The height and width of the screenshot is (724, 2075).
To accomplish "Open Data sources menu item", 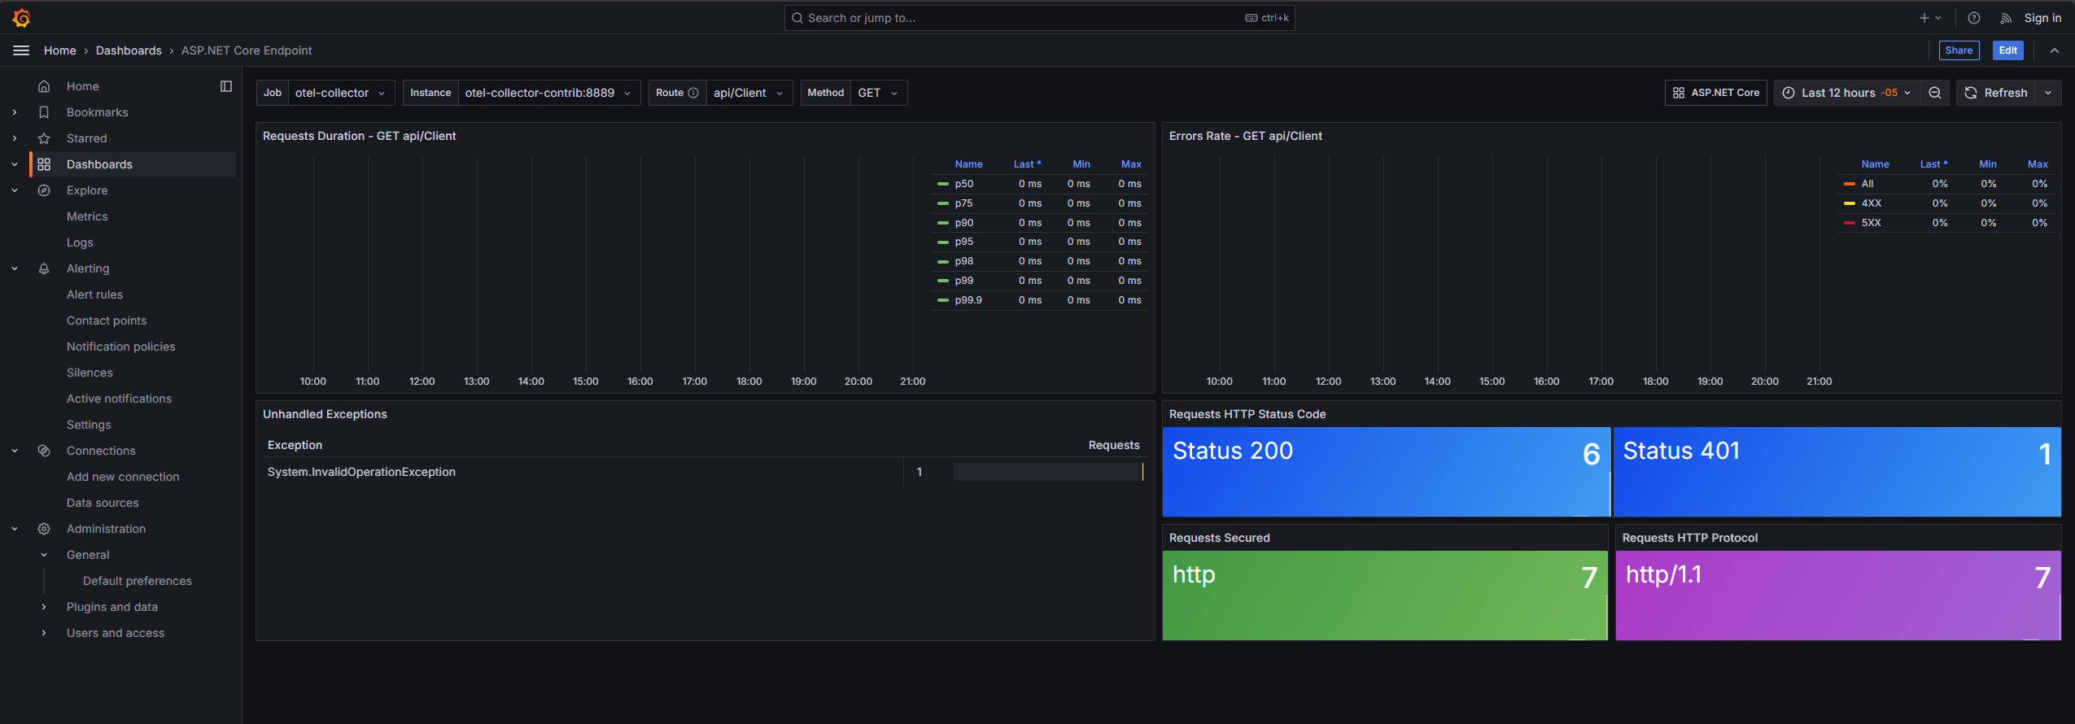I will coord(103,503).
